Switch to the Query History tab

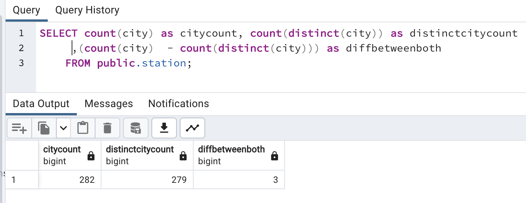point(87,10)
